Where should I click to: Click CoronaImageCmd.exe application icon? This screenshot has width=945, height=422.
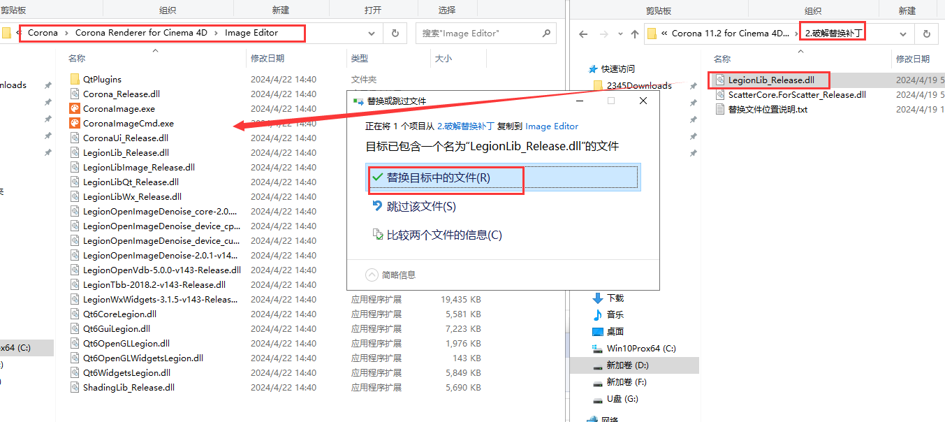pos(75,123)
